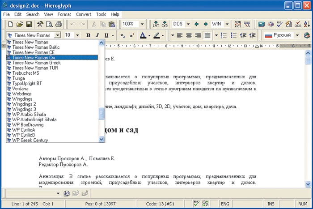
Task: Apply superscript formatting
Action: pos(132,35)
